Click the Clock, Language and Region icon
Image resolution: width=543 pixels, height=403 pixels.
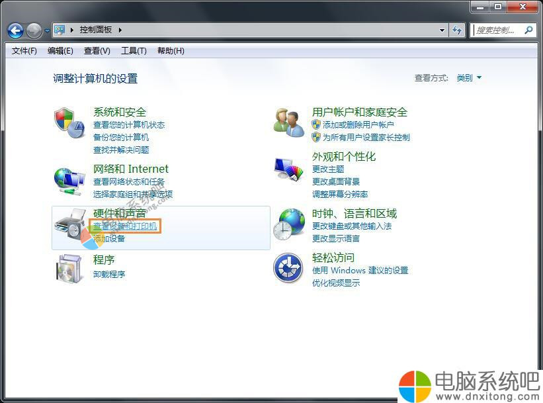289,224
